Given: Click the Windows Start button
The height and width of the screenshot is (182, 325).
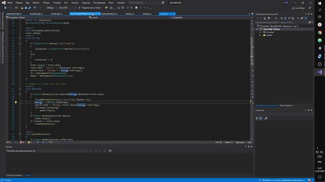Looking at the screenshot, I should coord(319,4).
